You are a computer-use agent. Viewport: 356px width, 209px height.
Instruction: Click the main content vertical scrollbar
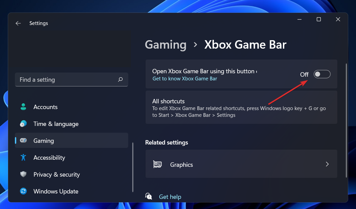[346, 121]
